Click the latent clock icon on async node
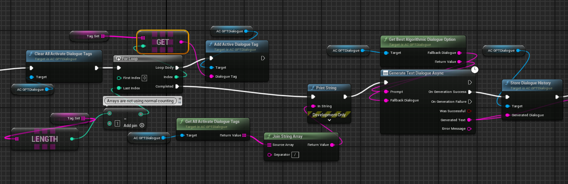 point(474,70)
